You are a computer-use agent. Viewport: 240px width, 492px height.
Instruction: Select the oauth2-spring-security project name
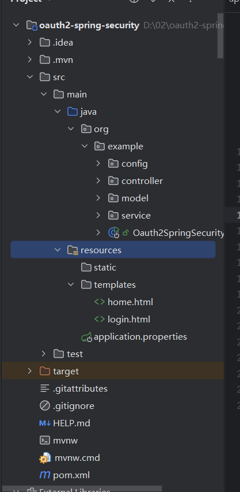click(x=89, y=25)
